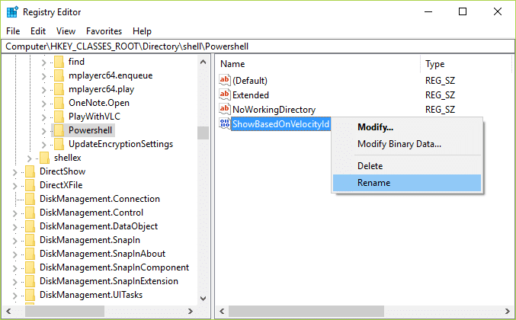
Task: Click the values pane scroll right arrow
Action: [x=507, y=311]
